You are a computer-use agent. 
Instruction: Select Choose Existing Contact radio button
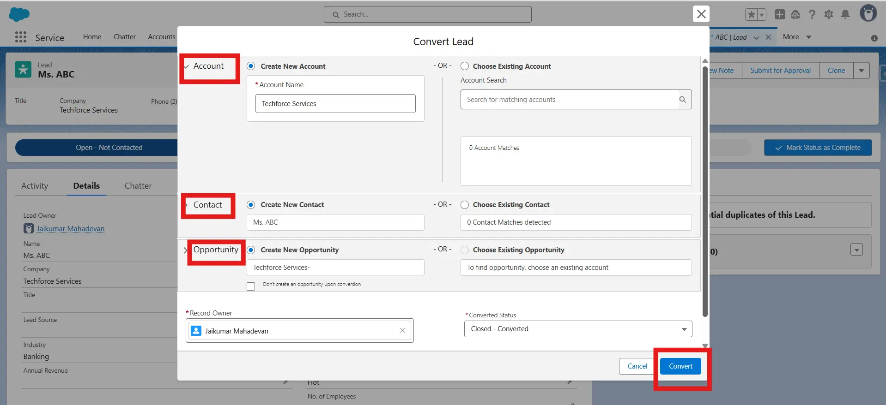pos(465,204)
